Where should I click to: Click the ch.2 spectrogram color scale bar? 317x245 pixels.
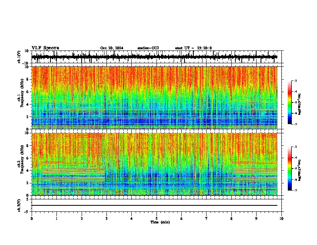click(x=290, y=169)
